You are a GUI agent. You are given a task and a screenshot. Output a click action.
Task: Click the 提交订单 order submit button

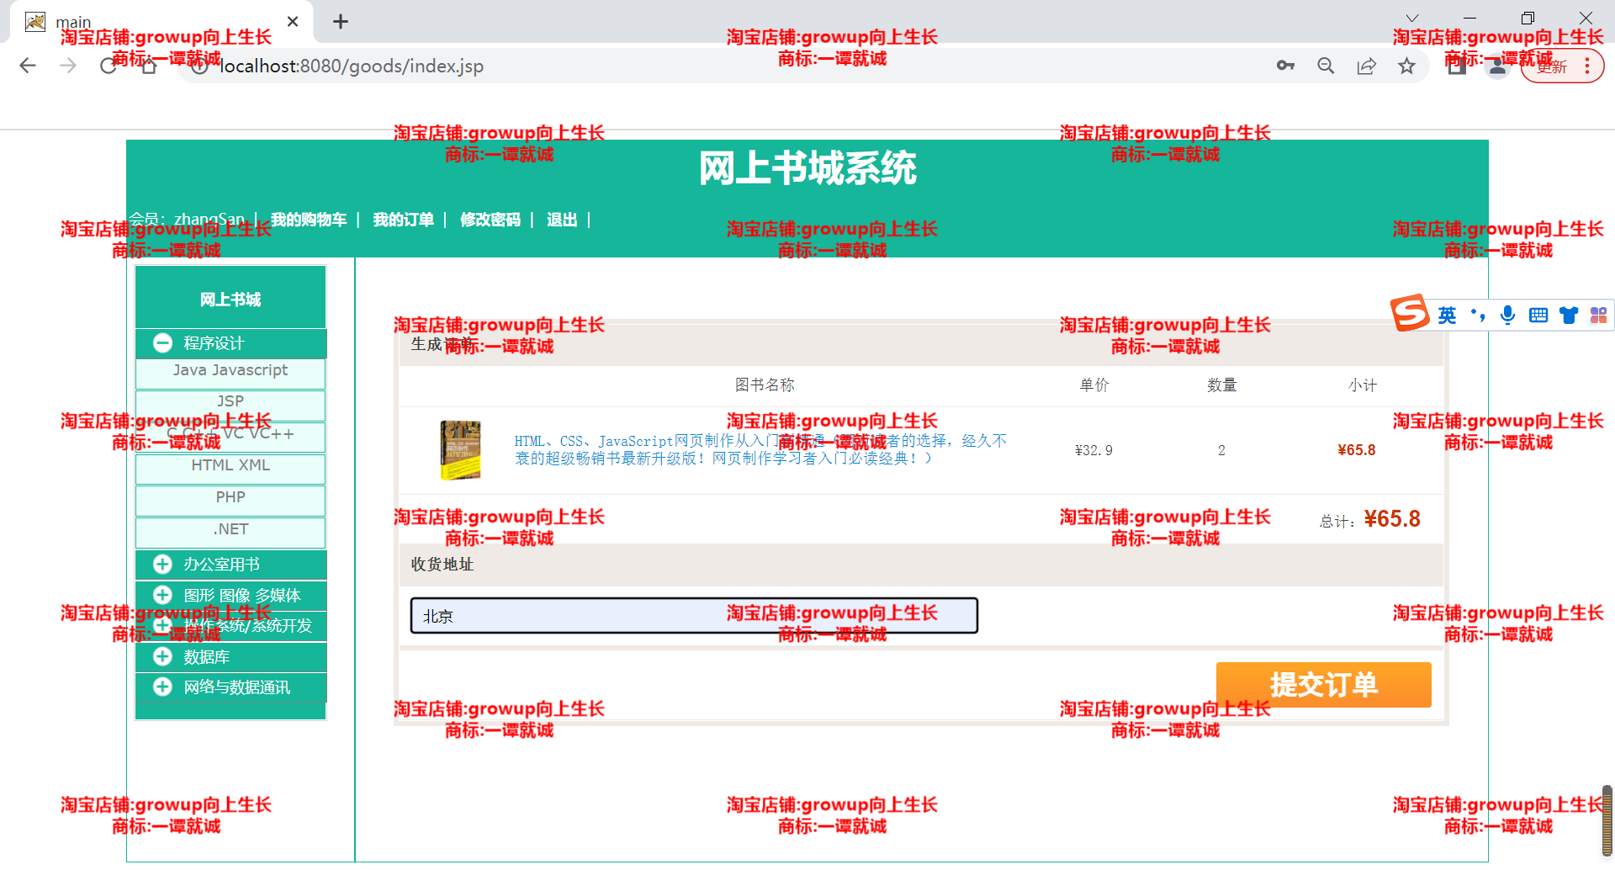click(1323, 685)
